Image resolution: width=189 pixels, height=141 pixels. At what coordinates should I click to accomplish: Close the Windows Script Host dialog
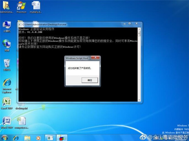[x=95, y=57]
